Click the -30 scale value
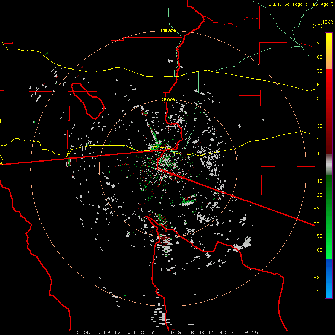The height and width of the screenshot is (335, 335). pyautogui.click(x=318, y=209)
